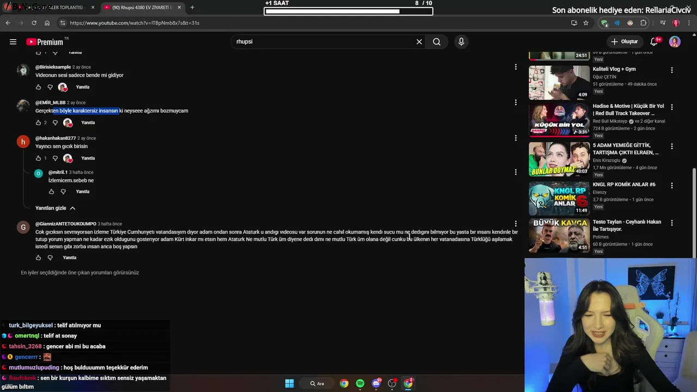697x392 pixels.
Task: Close the Rhupsi 4380 EV ZİYARETİ tab
Action: point(179,8)
